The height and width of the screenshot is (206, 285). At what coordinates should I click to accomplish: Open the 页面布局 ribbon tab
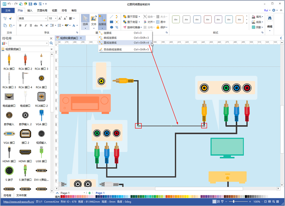pos(42,10)
